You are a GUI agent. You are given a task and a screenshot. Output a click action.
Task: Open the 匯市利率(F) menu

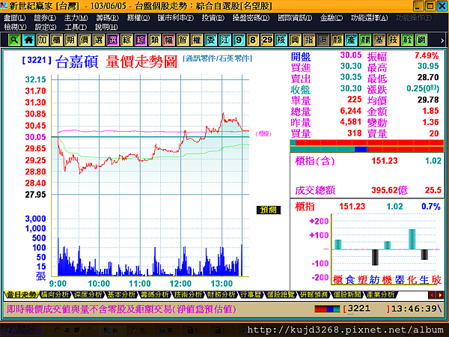(x=176, y=18)
